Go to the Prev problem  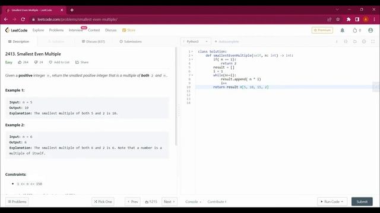coord(132,202)
